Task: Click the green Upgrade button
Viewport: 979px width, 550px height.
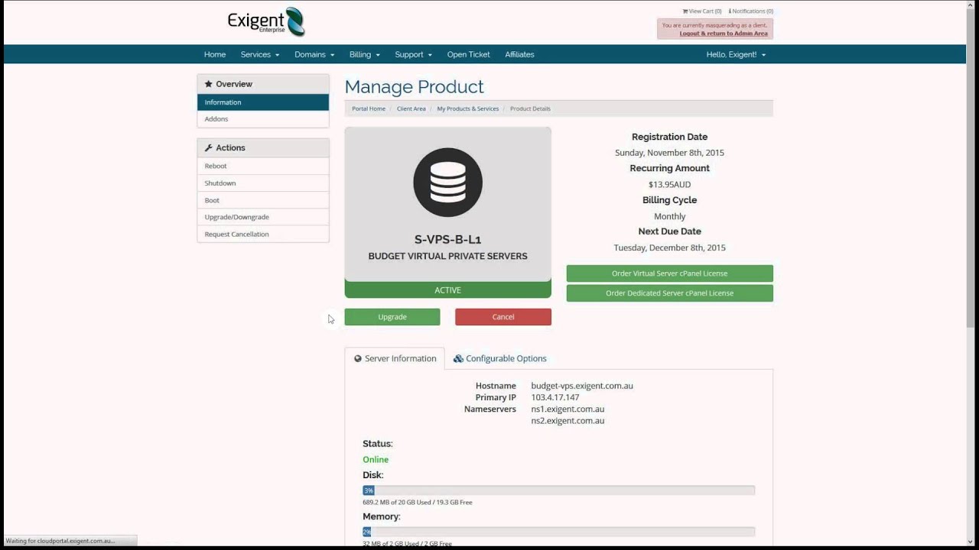Action: pyautogui.click(x=392, y=317)
